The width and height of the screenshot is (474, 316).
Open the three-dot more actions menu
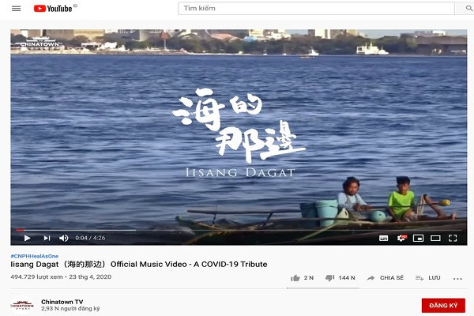(x=457, y=279)
